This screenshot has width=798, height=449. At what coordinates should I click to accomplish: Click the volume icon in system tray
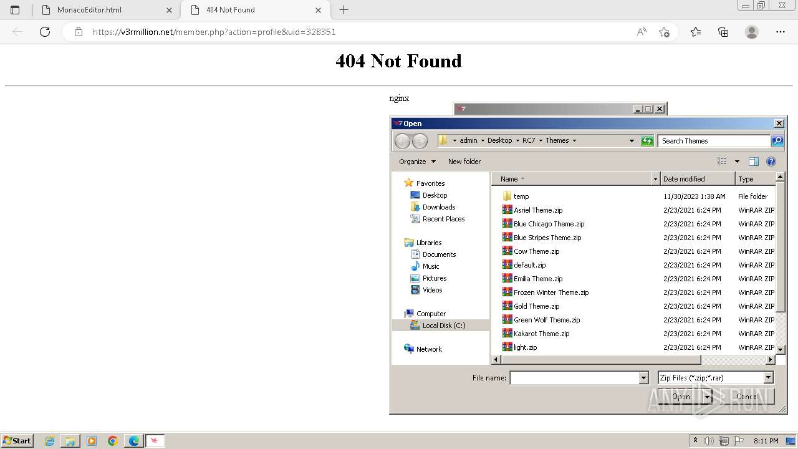click(709, 441)
